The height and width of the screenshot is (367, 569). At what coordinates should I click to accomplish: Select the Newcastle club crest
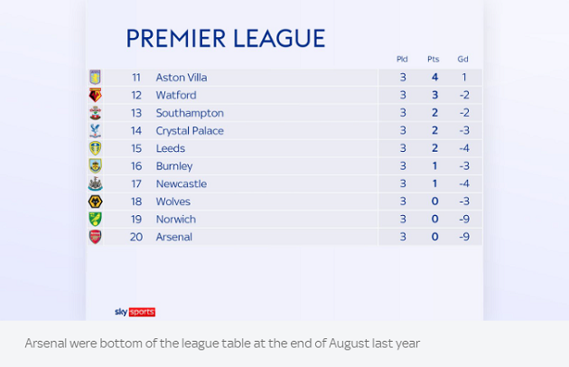(95, 183)
